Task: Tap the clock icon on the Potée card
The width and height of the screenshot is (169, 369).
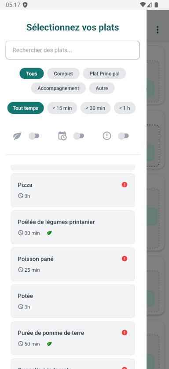Action: [21, 307]
